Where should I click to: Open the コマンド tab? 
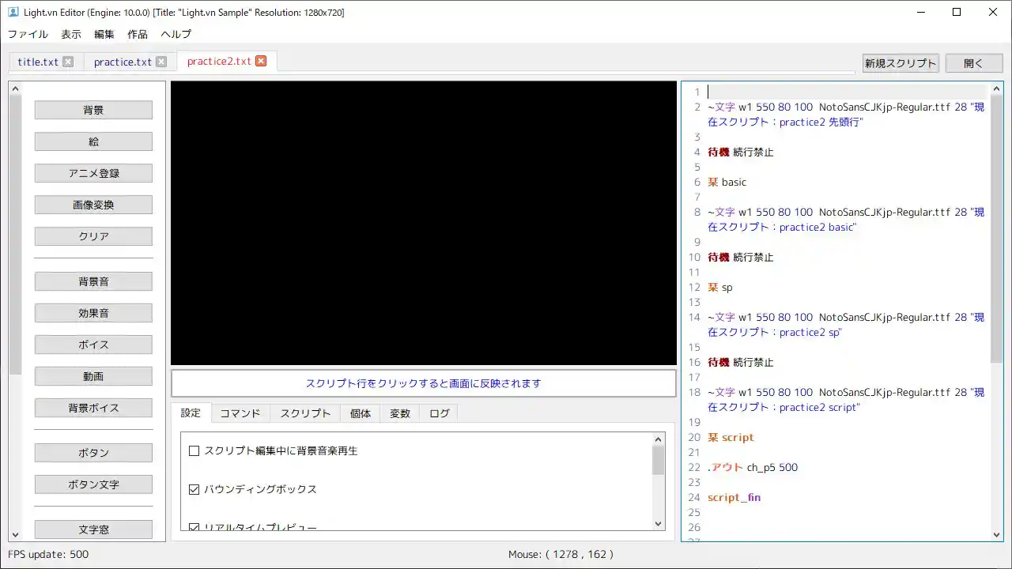[240, 413]
